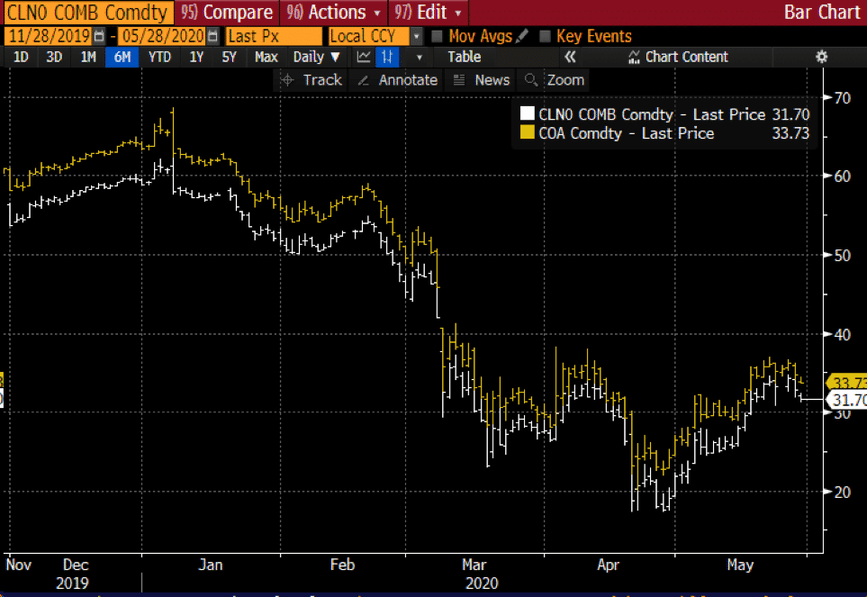Select the bar chart type icon
The image size is (867, 597).
click(x=386, y=57)
